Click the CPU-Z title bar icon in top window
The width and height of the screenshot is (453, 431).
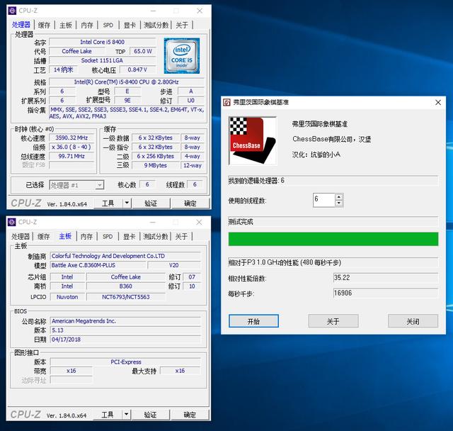[x=11, y=11]
